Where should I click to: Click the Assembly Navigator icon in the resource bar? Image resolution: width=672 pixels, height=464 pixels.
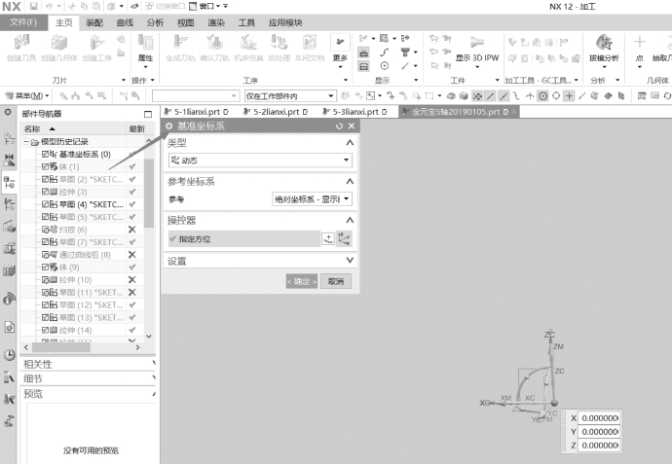pyautogui.click(x=9, y=139)
